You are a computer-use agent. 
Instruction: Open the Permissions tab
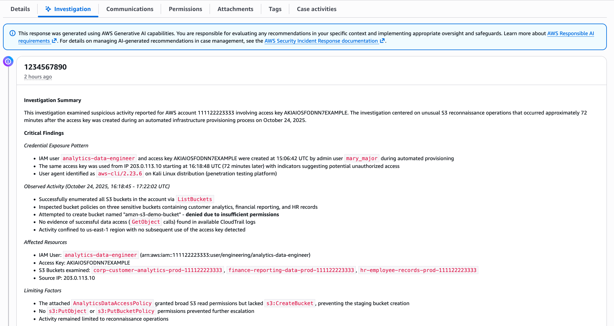pos(185,9)
